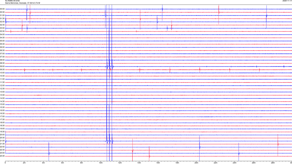The image size is (292, 164).
Task: Click the 06:00 trace label
Action: [2, 47]
